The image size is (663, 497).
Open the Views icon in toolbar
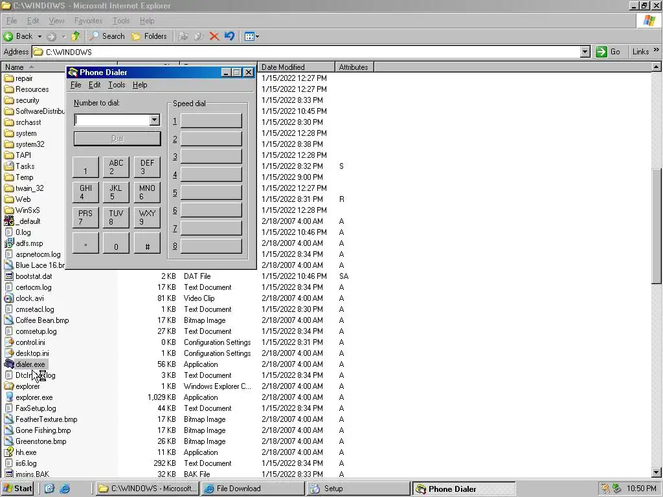coord(249,36)
